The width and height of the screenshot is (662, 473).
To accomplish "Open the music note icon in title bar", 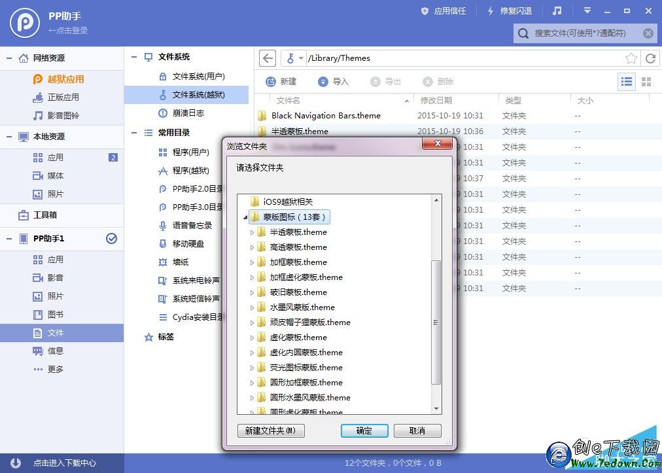I will [557, 11].
